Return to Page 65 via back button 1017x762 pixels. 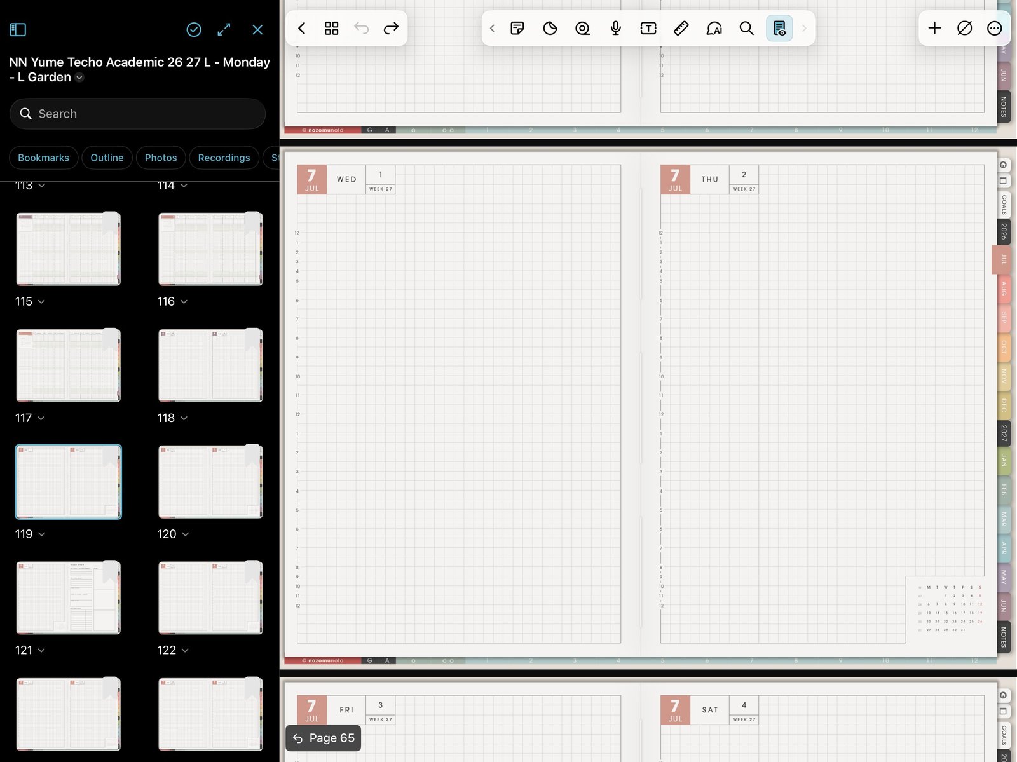tap(323, 738)
